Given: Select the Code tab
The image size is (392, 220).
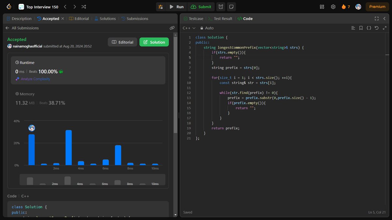Looking at the screenshot, I should [x=245, y=19].
